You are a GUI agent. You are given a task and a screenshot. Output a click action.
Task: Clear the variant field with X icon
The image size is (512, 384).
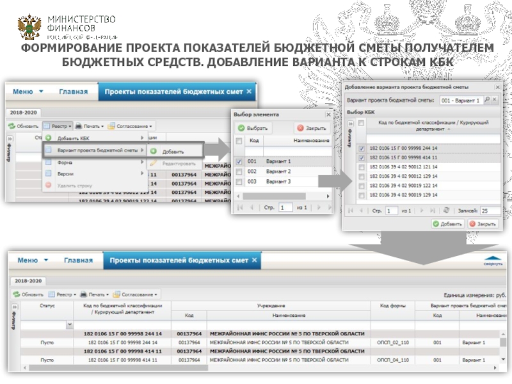click(495, 100)
